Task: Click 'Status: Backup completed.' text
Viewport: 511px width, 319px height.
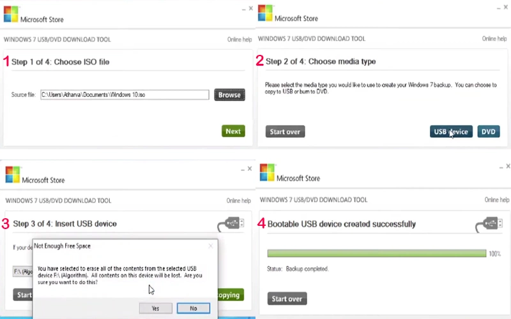Action: click(298, 269)
